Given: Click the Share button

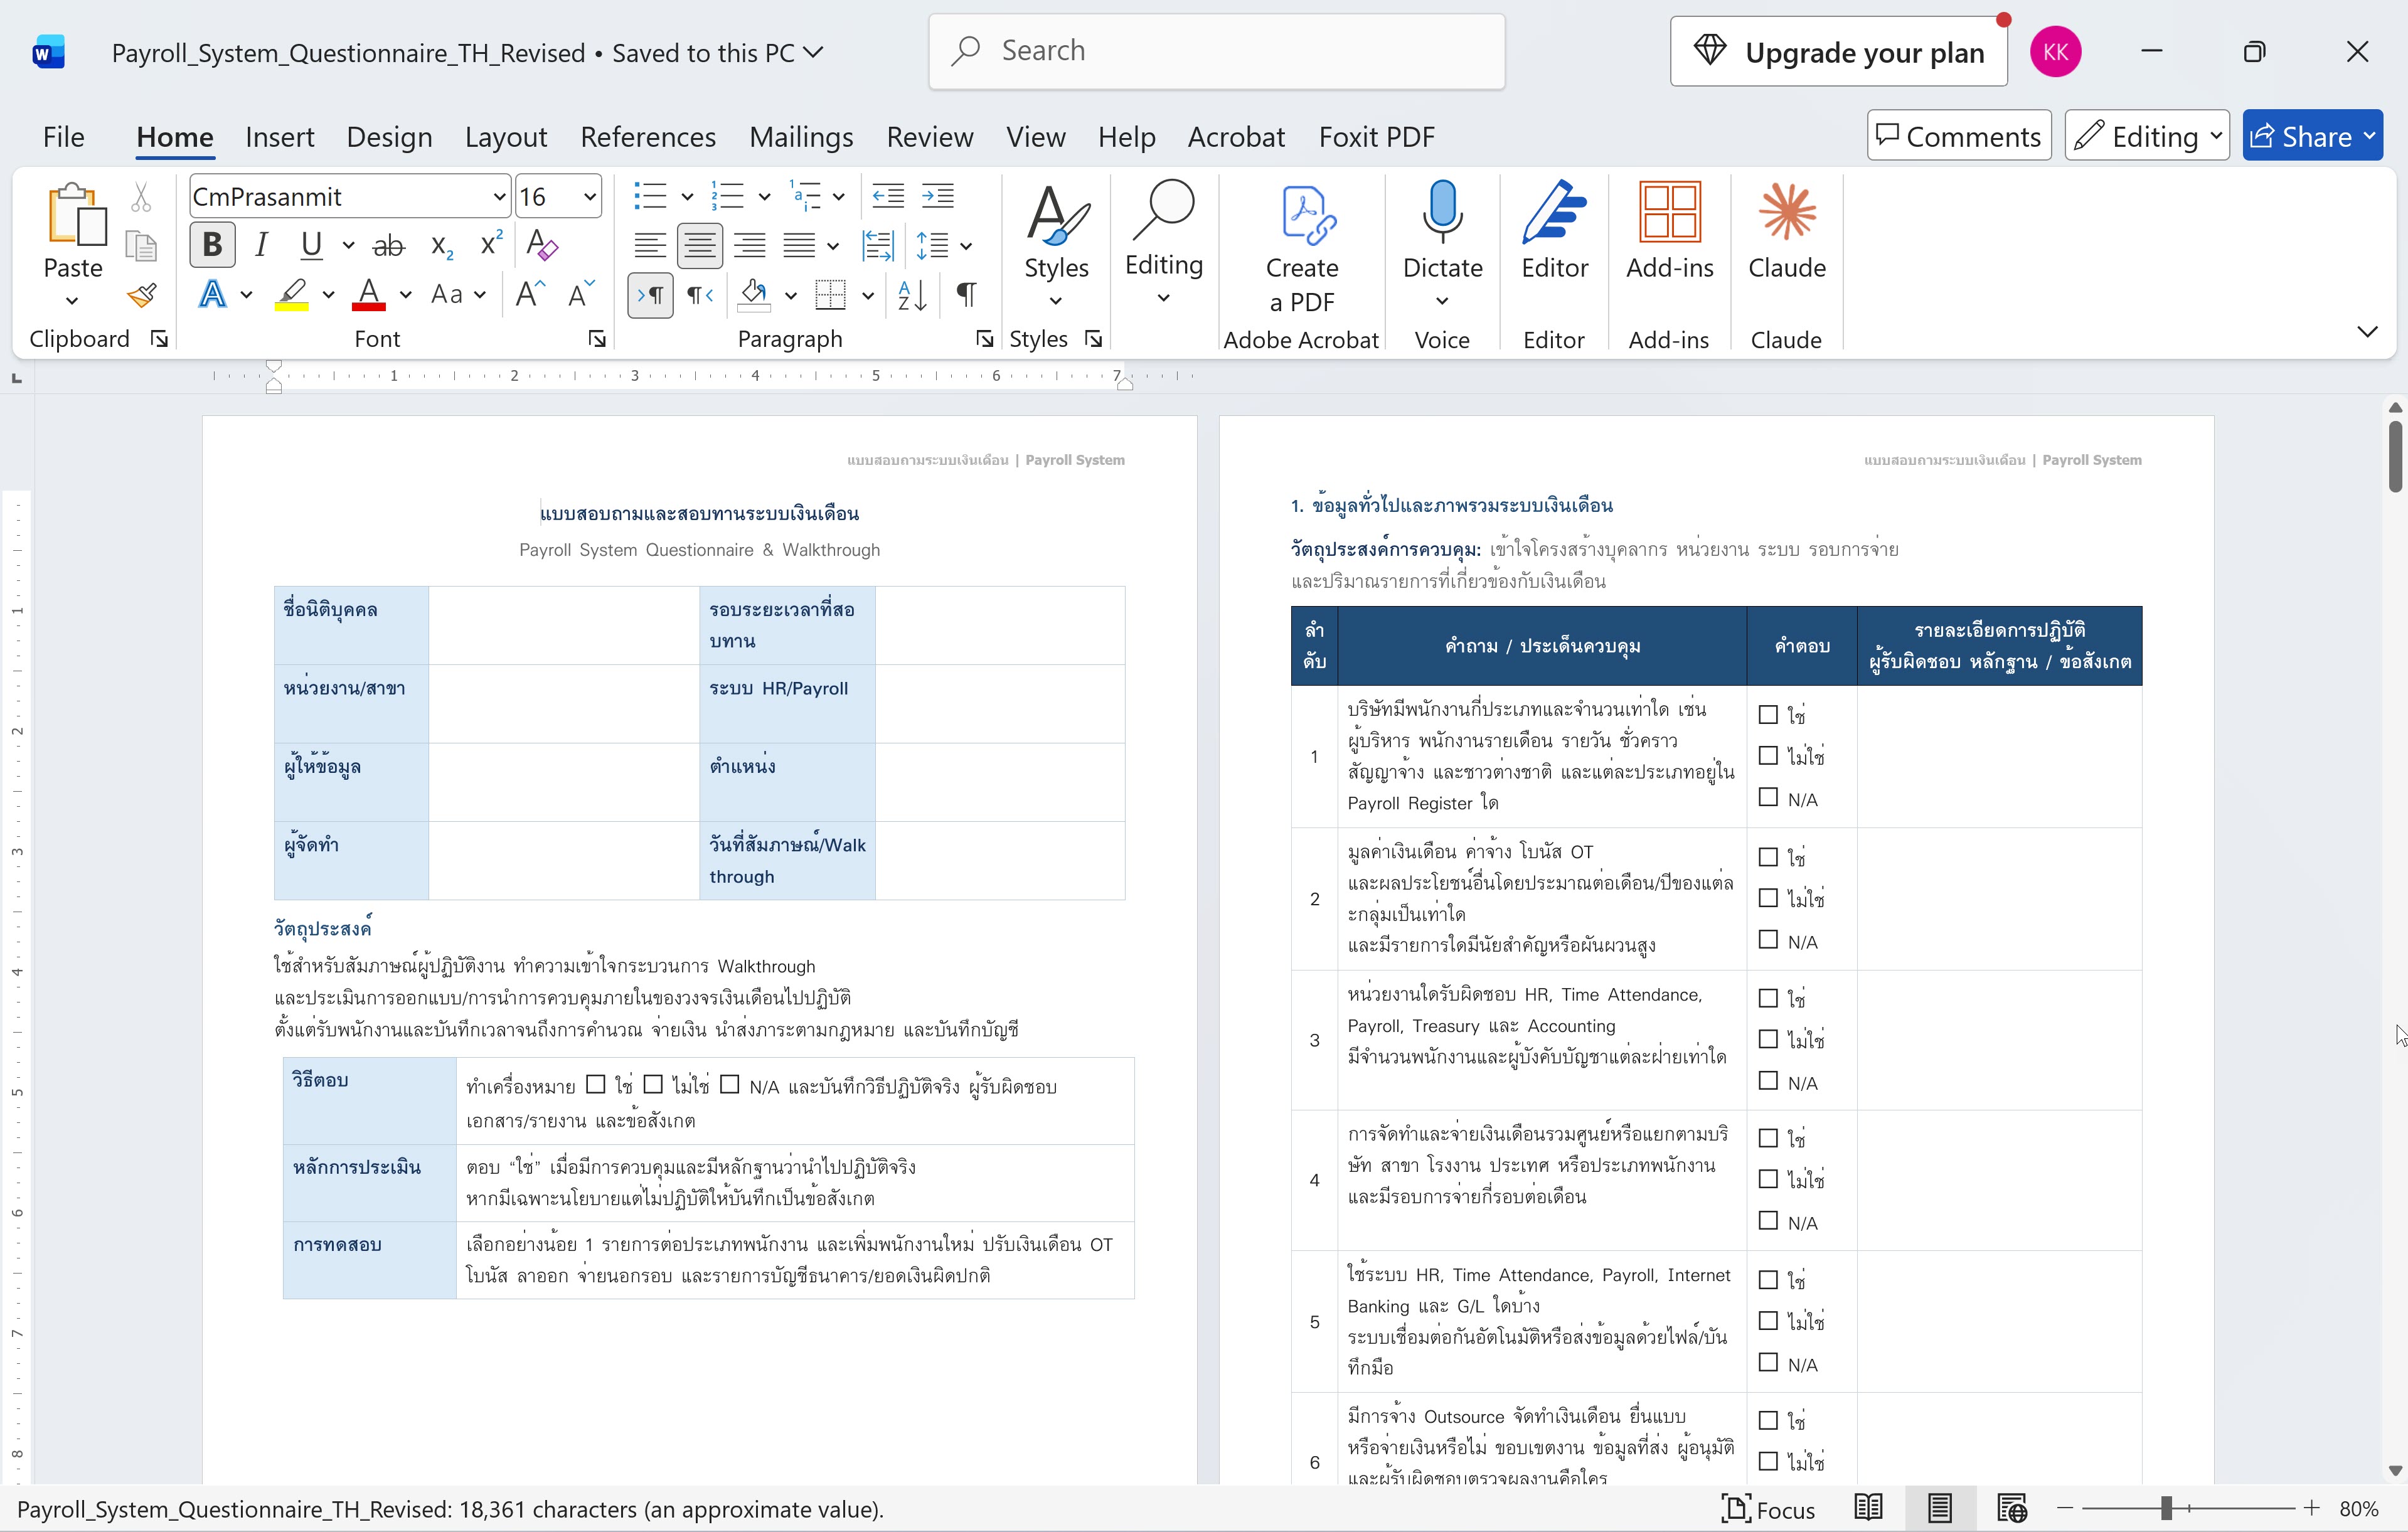Looking at the screenshot, I should pyautogui.click(x=2312, y=136).
